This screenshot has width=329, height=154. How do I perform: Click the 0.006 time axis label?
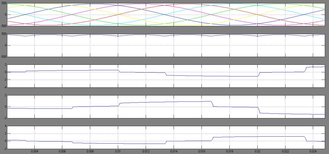click(x=62, y=151)
